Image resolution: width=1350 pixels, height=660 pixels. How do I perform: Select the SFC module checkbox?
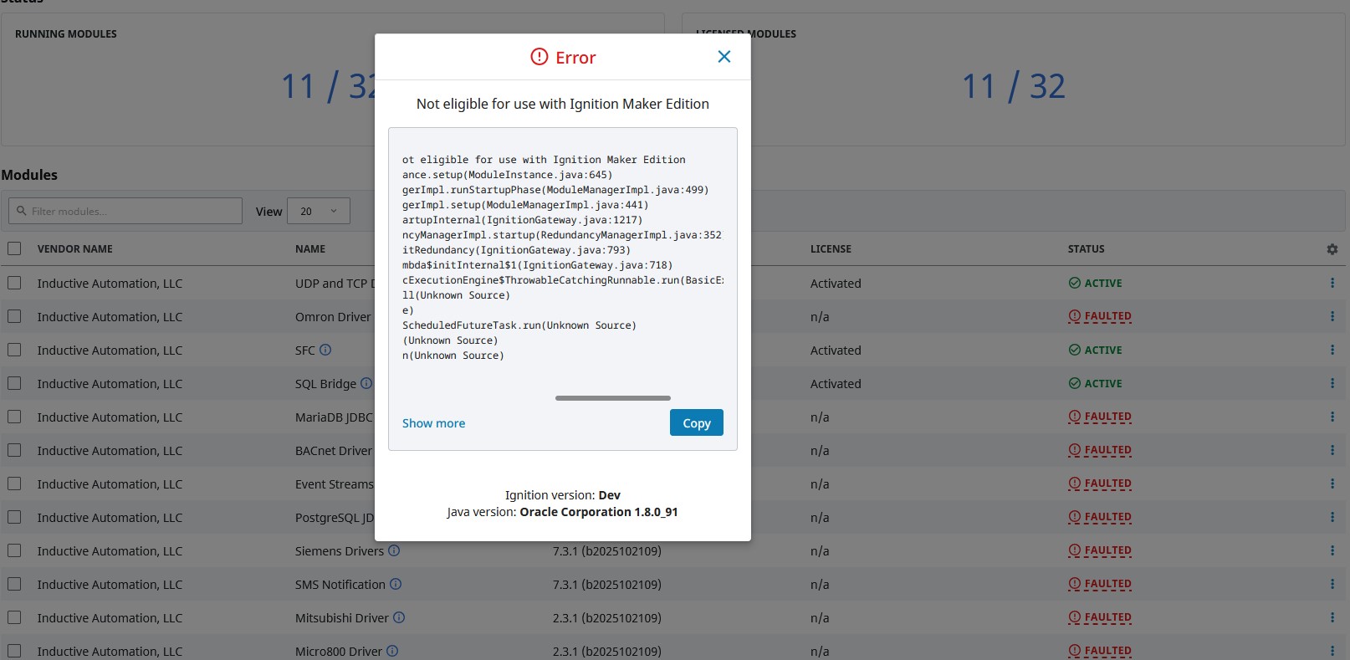click(x=14, y=350)
